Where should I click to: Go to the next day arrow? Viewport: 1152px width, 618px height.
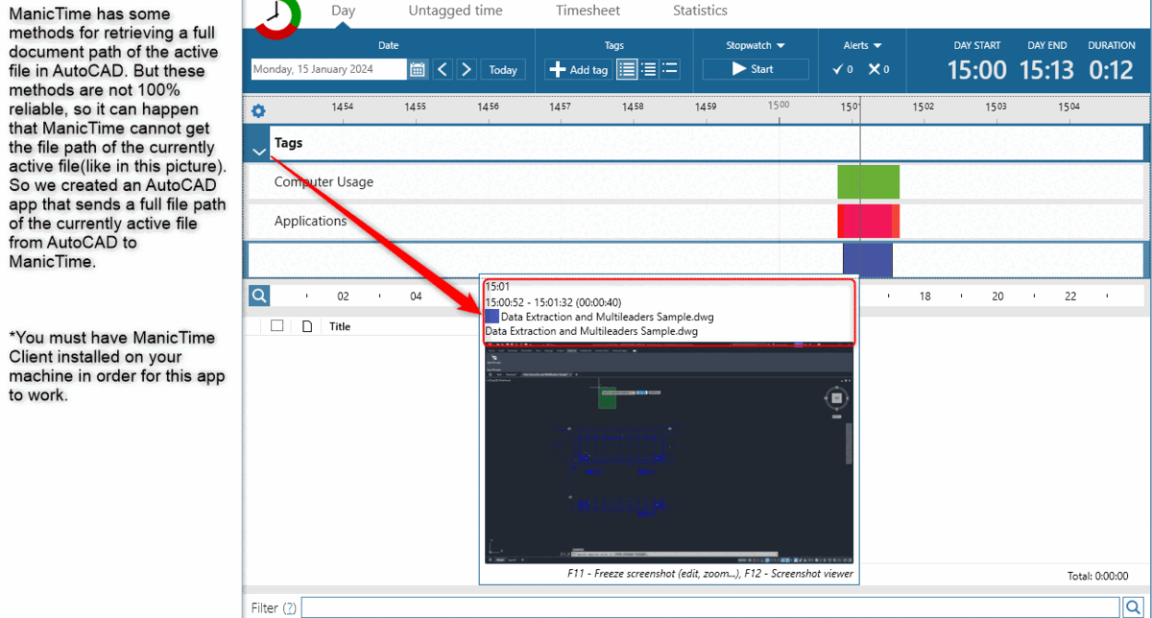467,69
